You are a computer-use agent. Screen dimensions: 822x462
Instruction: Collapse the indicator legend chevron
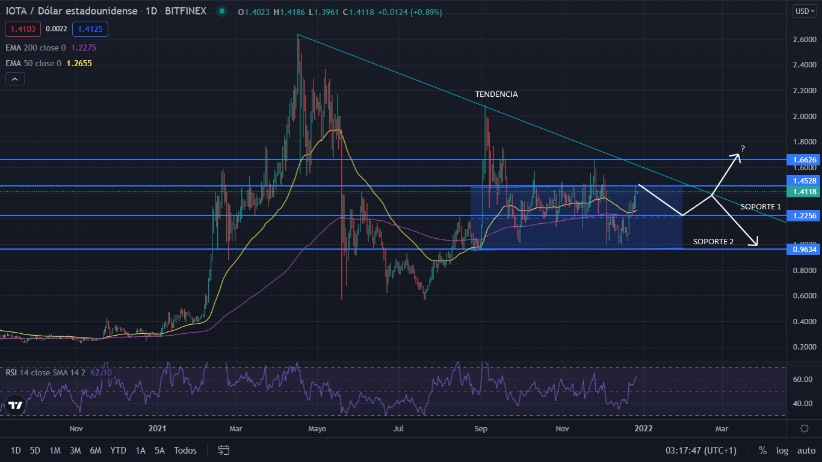15,79
